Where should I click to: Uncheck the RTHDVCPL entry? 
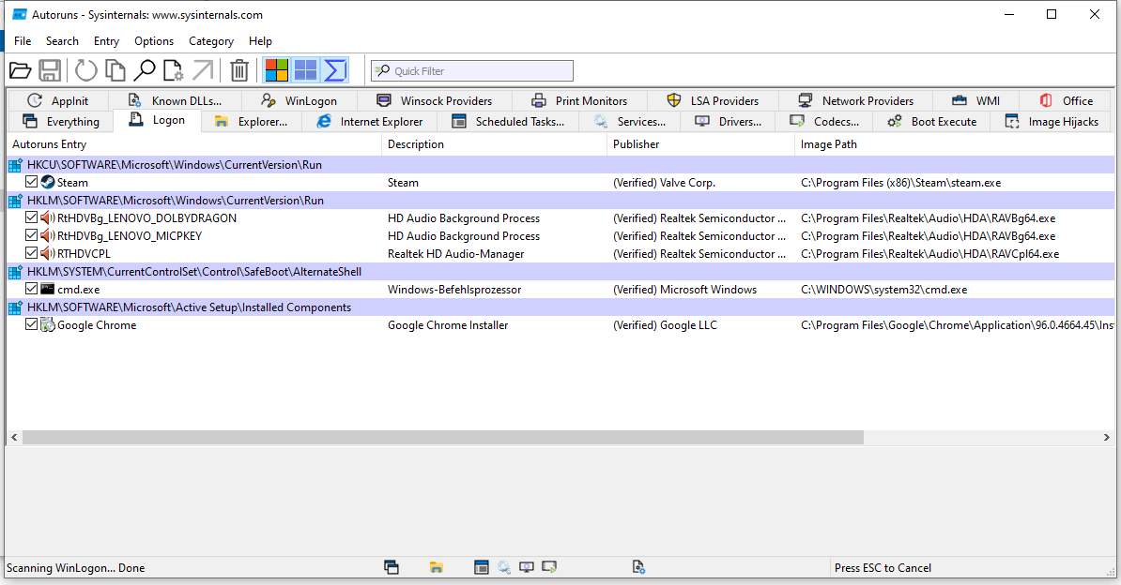[x=32, y=253]
